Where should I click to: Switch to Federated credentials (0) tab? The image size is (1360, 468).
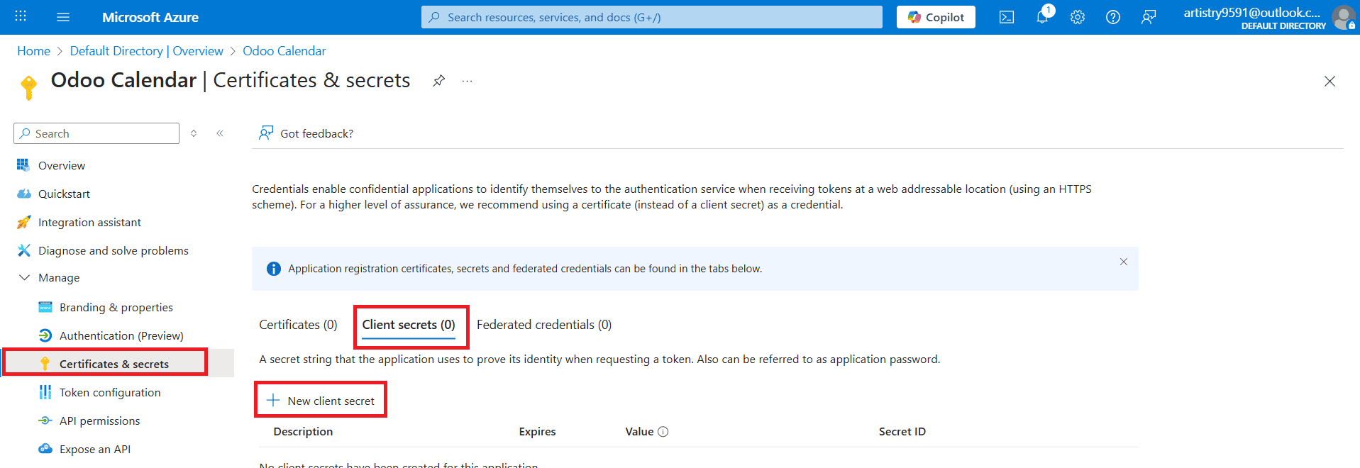544,325
